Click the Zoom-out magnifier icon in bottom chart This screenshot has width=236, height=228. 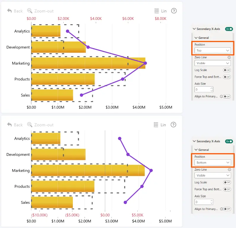(x=30, y=124)
